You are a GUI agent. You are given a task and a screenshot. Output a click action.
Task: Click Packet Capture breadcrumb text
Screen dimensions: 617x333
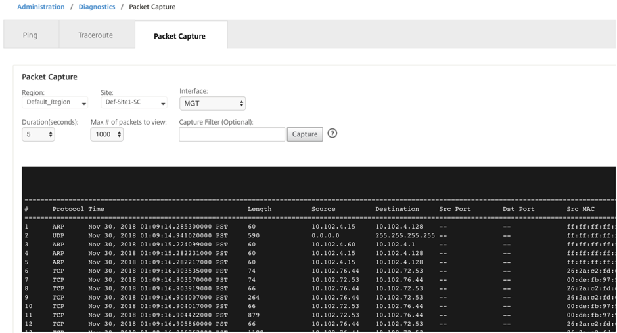[x=152, y=7]
